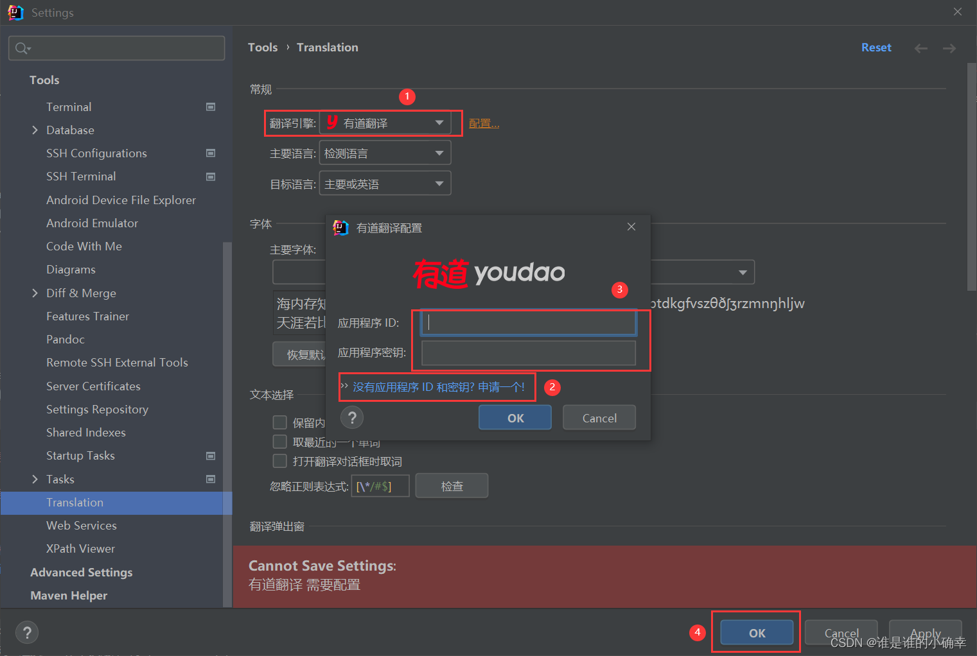The image size is (977, 656).
Task: Open the phonetic font dropdown arrow
Action: point(743,272)
